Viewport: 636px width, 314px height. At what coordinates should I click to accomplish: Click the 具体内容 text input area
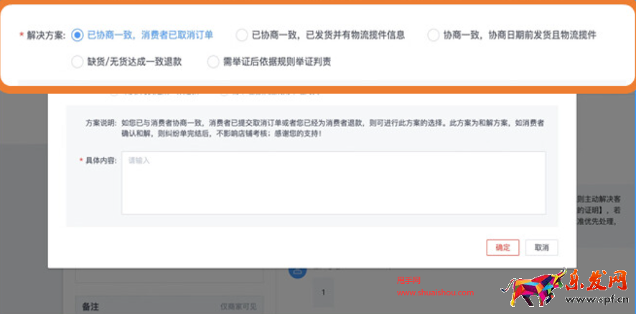pyautogui.click(x=333, y=183)
